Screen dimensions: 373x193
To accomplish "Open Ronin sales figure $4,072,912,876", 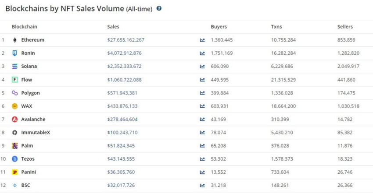I will 124,53.
